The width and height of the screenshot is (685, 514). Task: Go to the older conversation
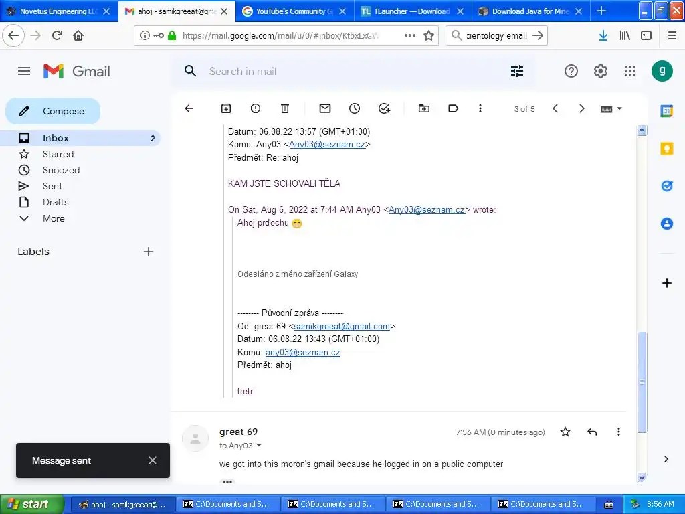pyautogui.click(x=581, y=108)
